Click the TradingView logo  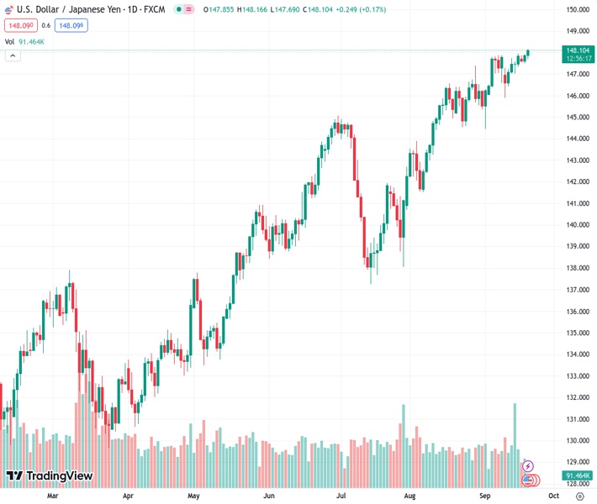tap(49, 476)
